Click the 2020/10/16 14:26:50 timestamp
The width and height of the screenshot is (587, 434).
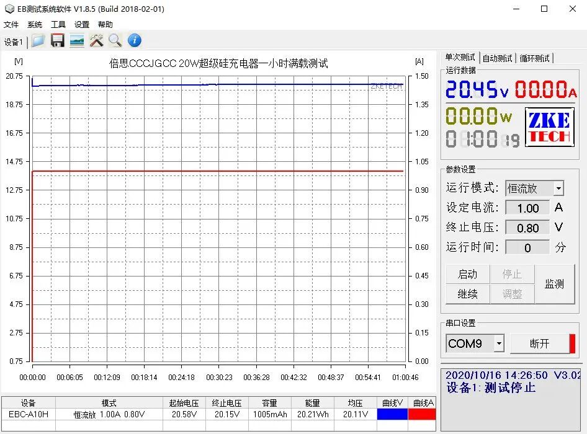pyautogui.click(x=497, y=375)
